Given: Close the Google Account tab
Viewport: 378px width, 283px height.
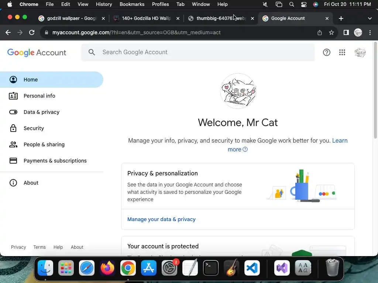Looking at the screenshot, I should click(327, 18).
